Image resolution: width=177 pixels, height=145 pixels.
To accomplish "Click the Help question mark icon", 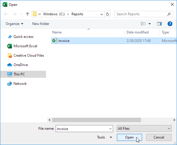I will pyautogui.click(x=170, y=24).
